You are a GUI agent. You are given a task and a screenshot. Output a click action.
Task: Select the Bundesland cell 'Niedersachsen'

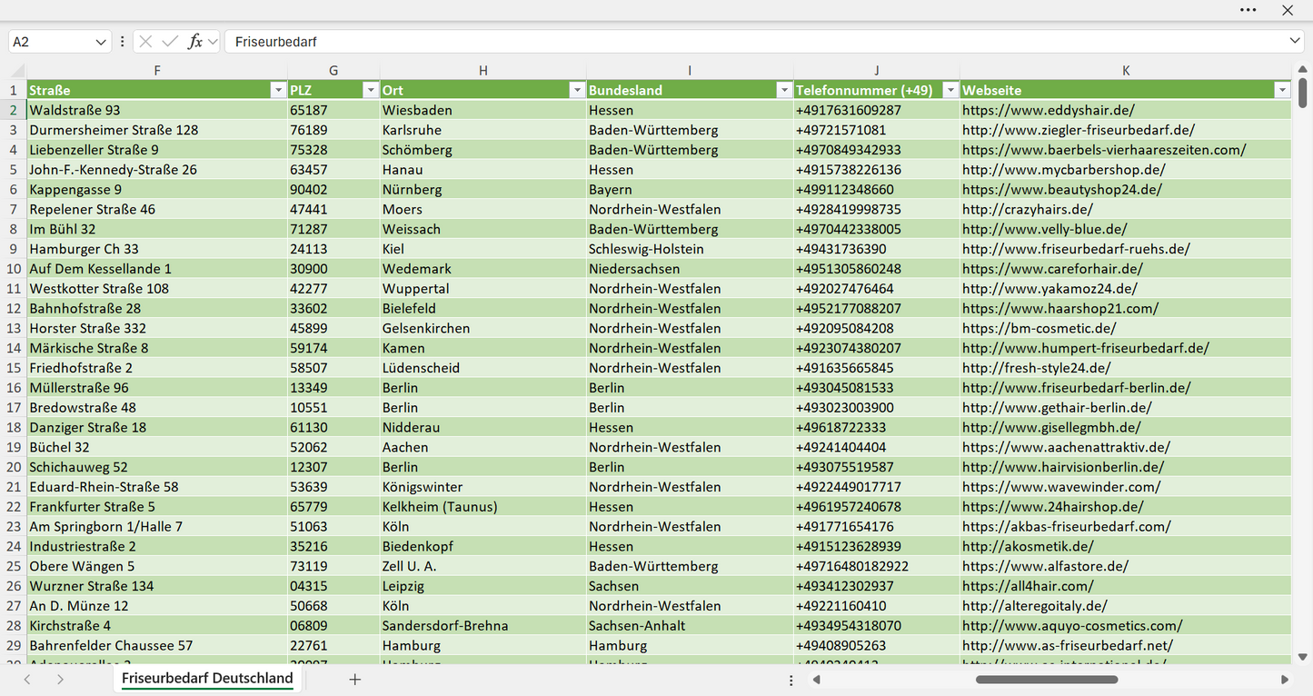pyautogui.click(x=690, y=269)
